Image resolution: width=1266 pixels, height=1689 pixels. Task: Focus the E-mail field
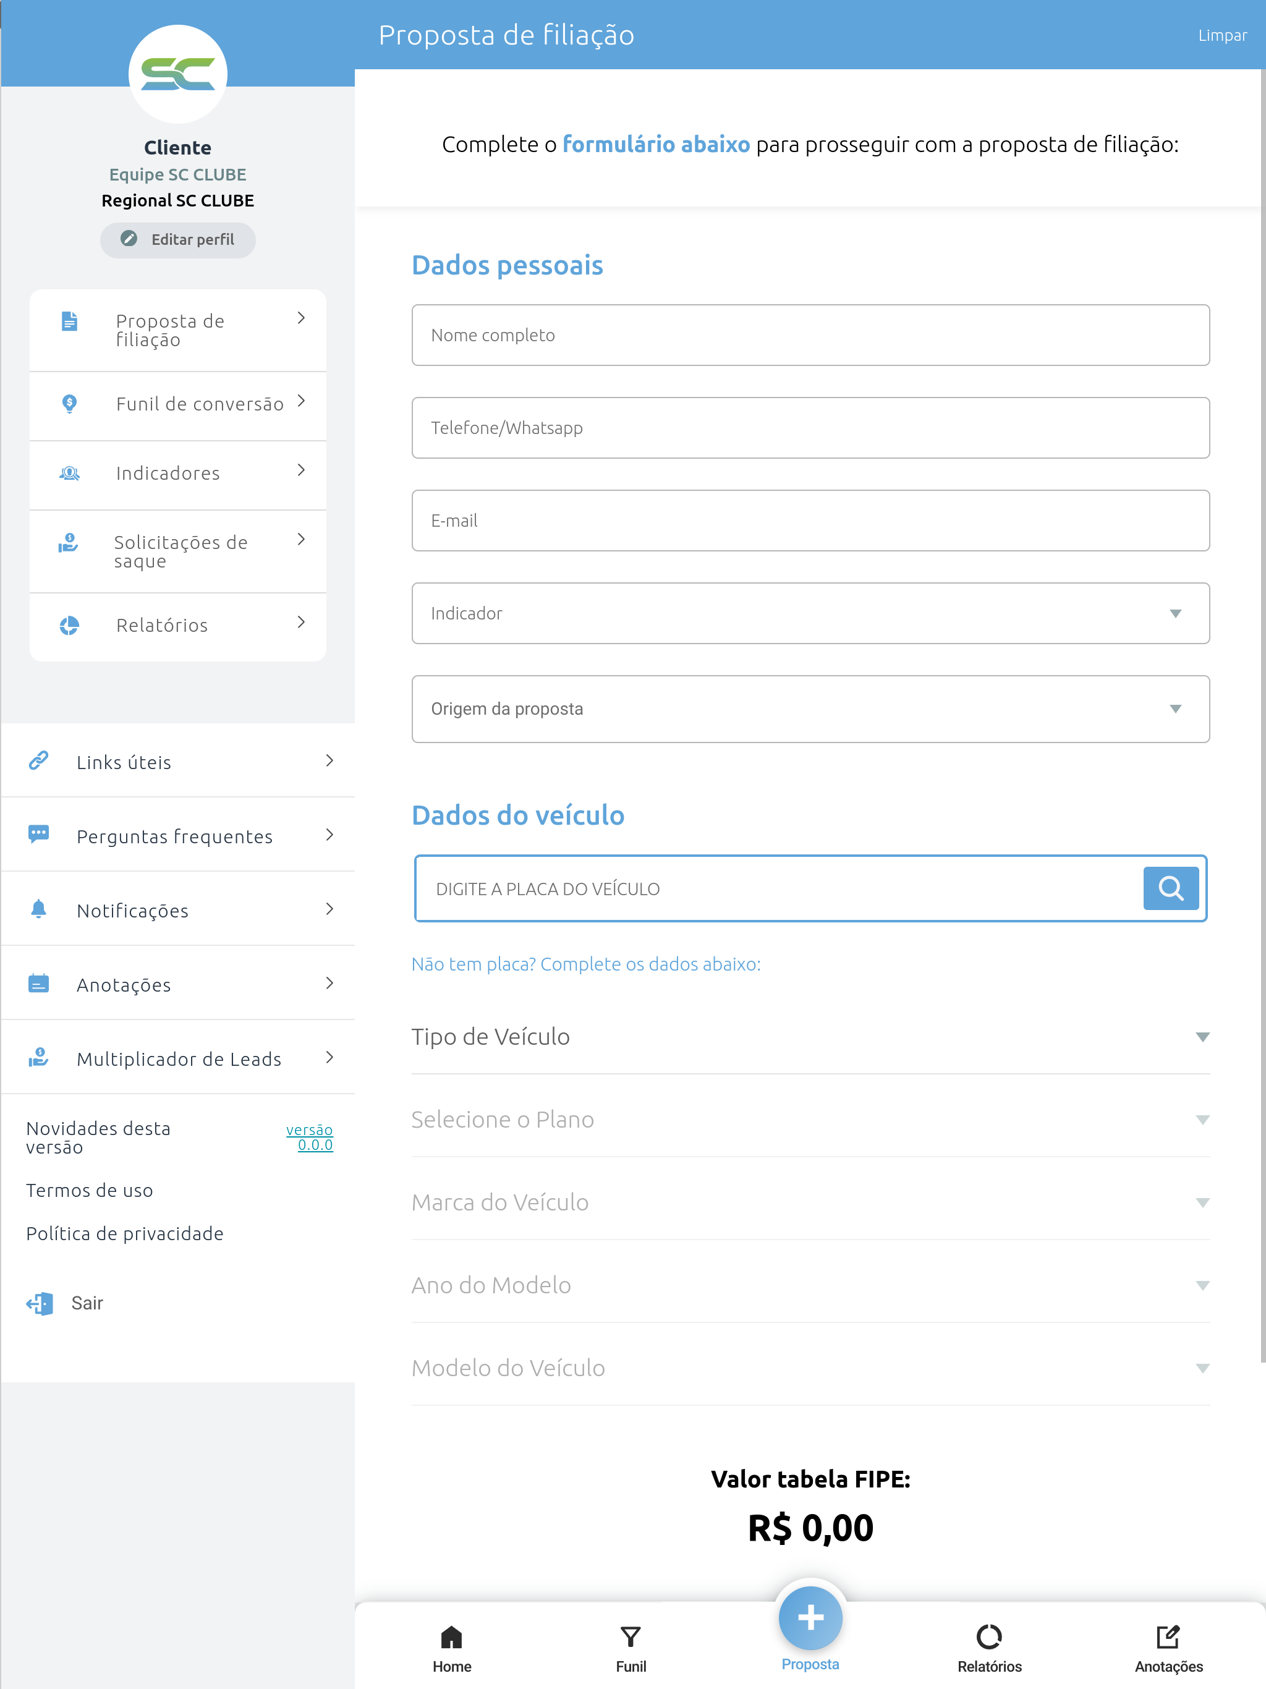(810, 521)
